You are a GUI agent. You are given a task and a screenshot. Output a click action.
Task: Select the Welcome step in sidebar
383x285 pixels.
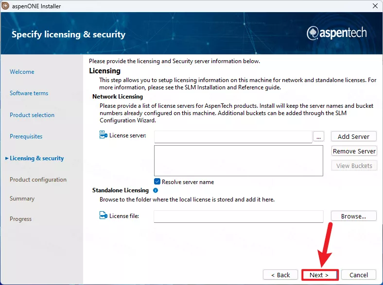[22, 72]
